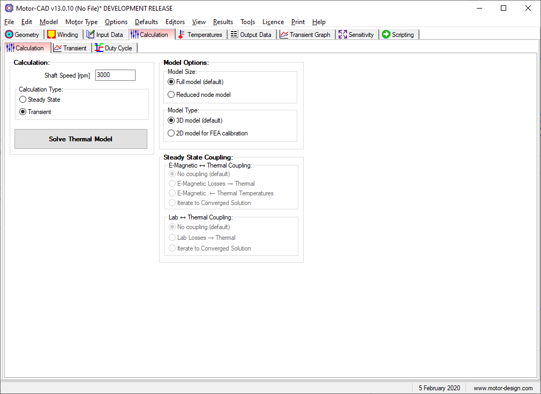Open the Geometry tab icon

(9, 34)
